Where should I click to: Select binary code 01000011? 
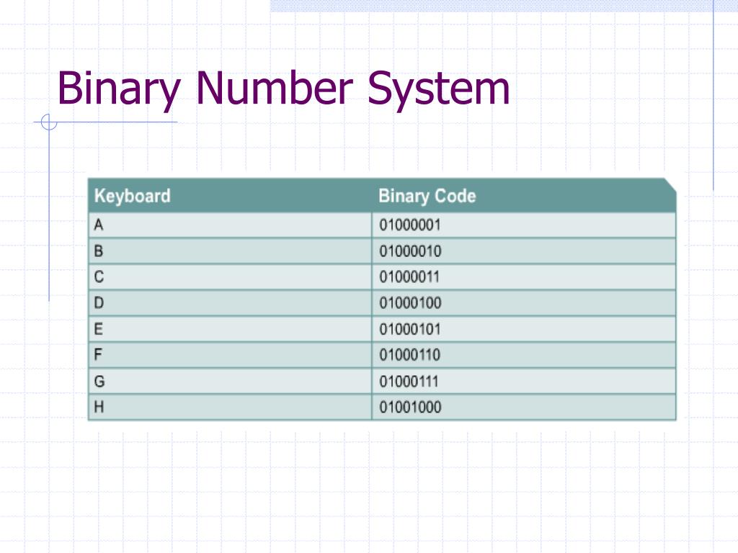click(409, 277)
